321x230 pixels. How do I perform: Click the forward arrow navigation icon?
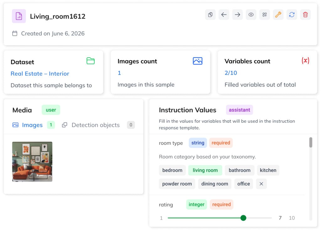(x=237, y=14)
